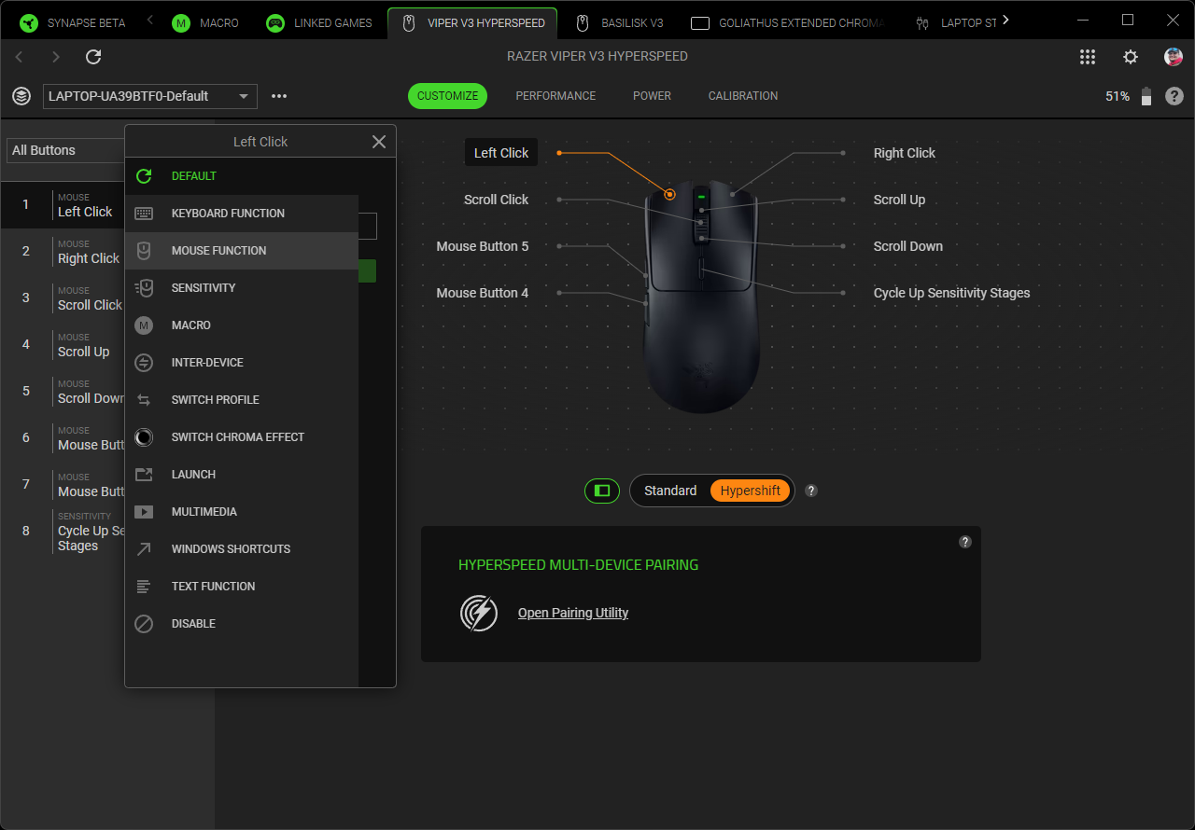This screenshot has height=830, width=1195.
Task: Select the Mouse Button 5 label
Action: click(x=483, y=246)
